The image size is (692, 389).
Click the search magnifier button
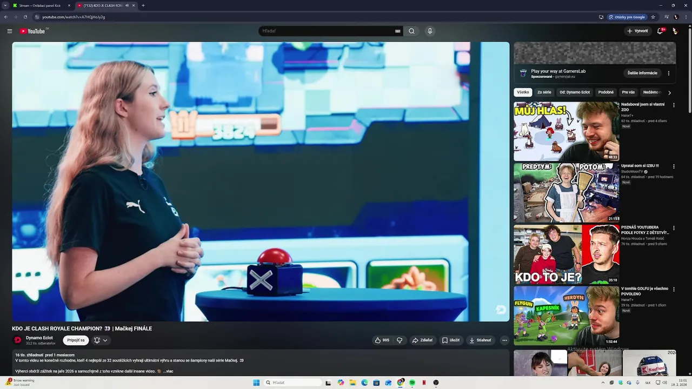411,31
